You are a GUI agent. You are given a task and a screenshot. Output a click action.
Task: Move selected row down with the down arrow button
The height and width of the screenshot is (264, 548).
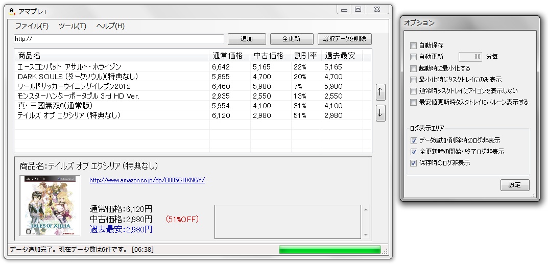[380, 113]
